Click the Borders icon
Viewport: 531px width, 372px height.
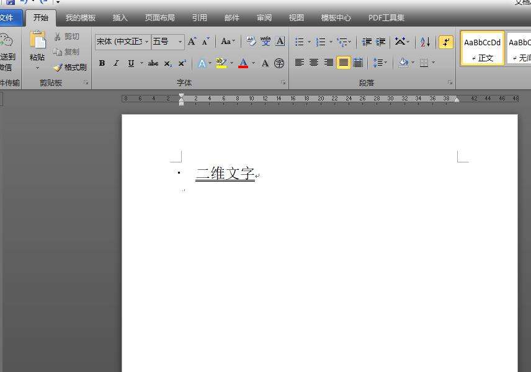click(424, 63)
